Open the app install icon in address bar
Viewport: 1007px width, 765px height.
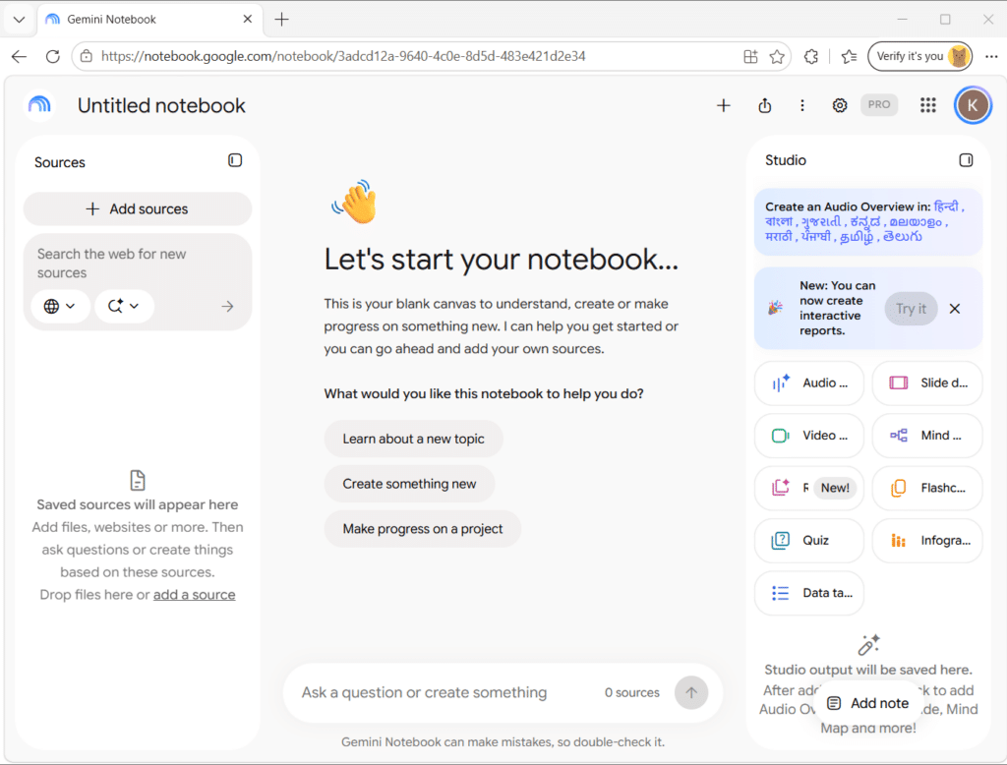coord(750,56)
